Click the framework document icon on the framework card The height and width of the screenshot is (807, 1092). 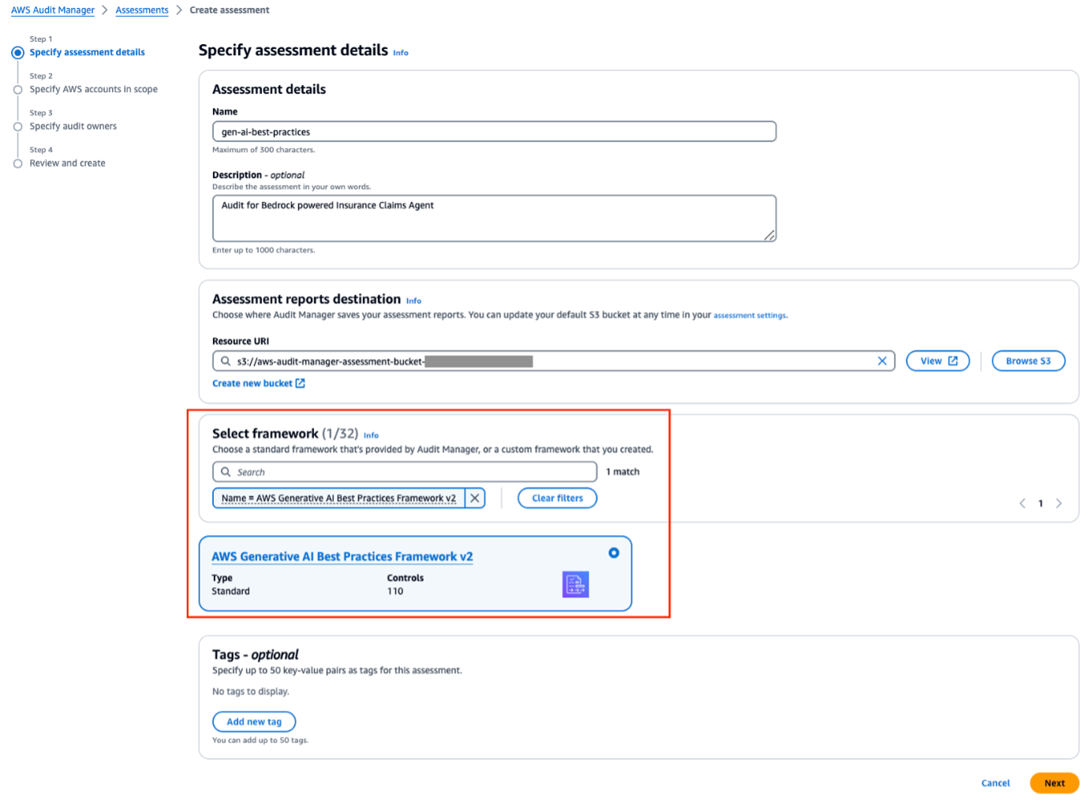[x=575, y=585]
